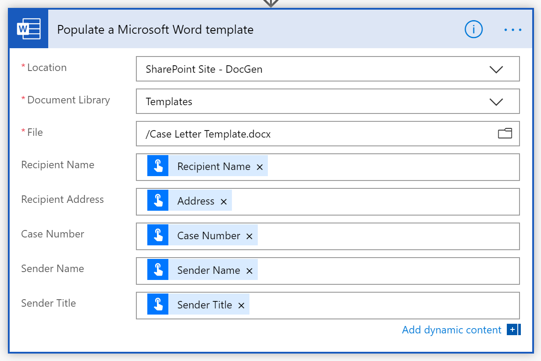
Task: Click the trigger icon on Address token
Action: point(158,201)
